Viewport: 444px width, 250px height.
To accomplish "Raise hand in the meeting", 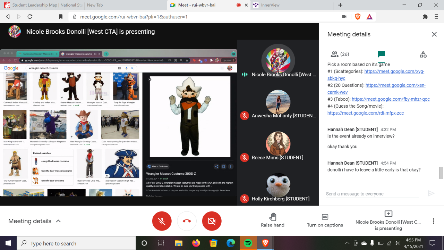I will click(273, 220).
